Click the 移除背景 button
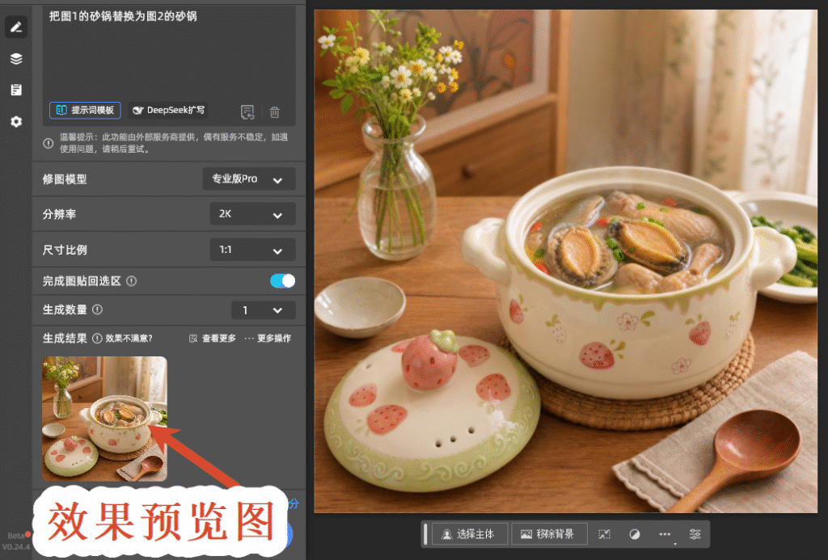Viewport: 828px width, 560px height. (x=549, y=534)
